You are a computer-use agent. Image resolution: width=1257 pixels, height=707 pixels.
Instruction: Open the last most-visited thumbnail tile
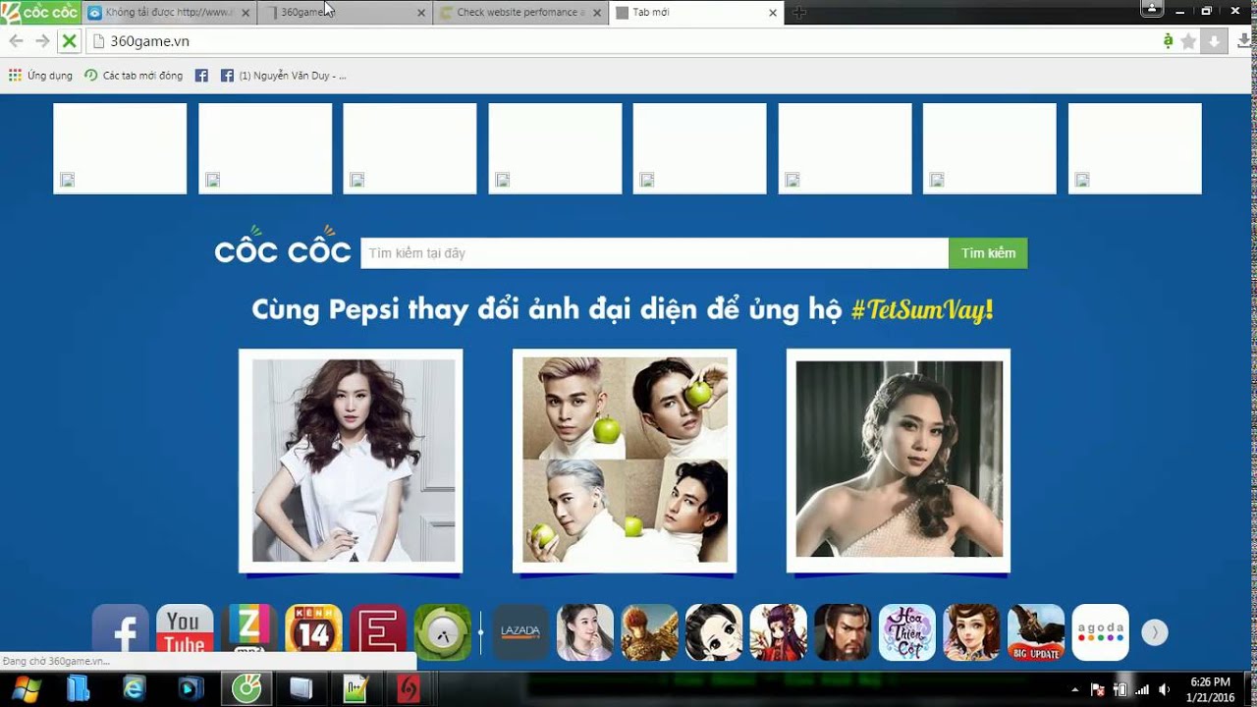click(x=1135, y=148)
